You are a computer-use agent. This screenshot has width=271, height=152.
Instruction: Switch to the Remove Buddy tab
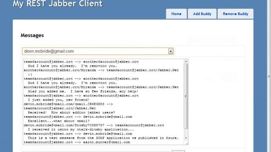point(235,14)
